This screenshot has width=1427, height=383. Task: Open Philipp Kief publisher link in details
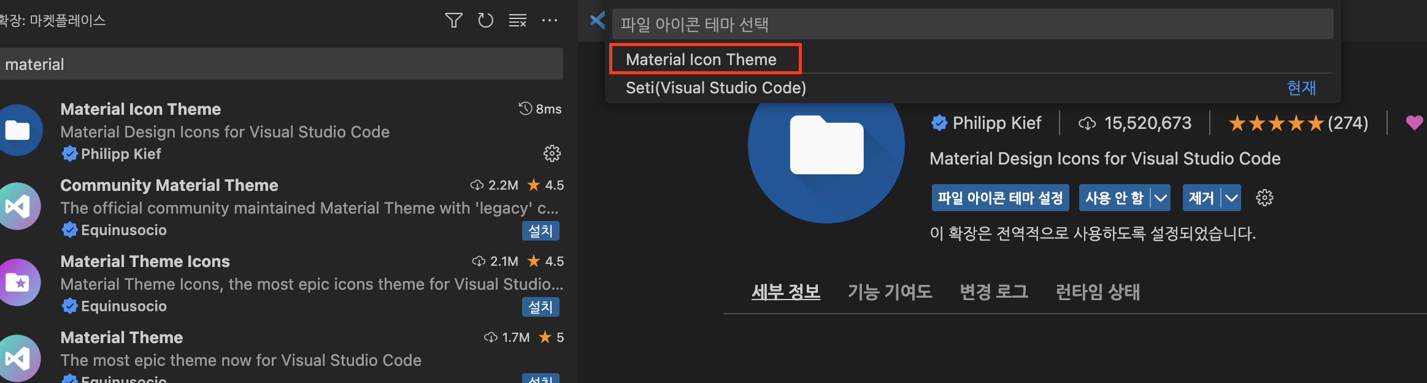997,123
